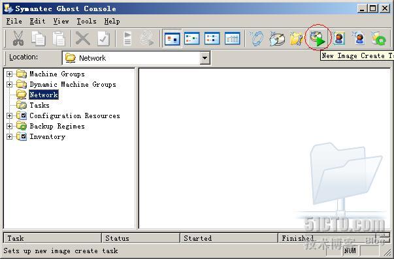Select Dynamic Machine Groups folder
Image resolution: width=394 pixels, height=259 pixels.
[73, 84]
